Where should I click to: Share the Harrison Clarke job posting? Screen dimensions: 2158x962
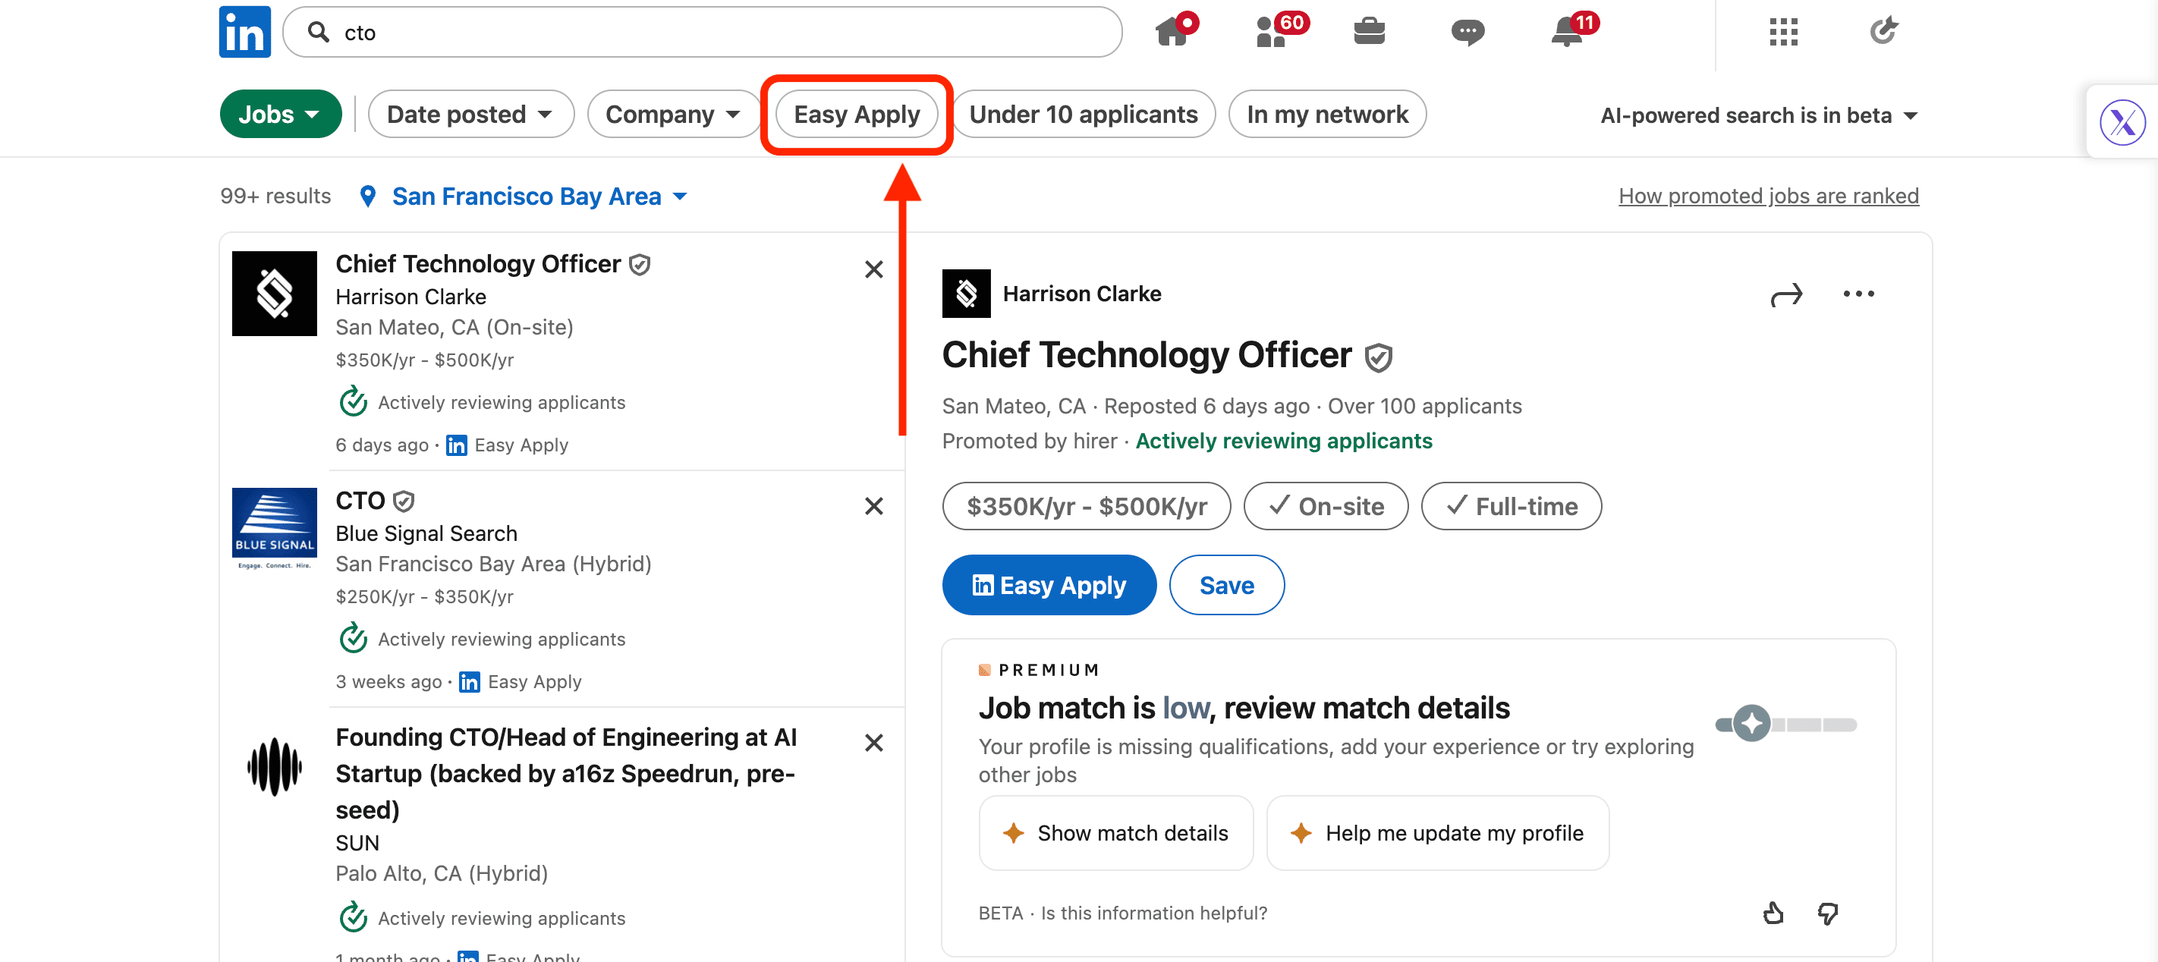click(1785, 294)
